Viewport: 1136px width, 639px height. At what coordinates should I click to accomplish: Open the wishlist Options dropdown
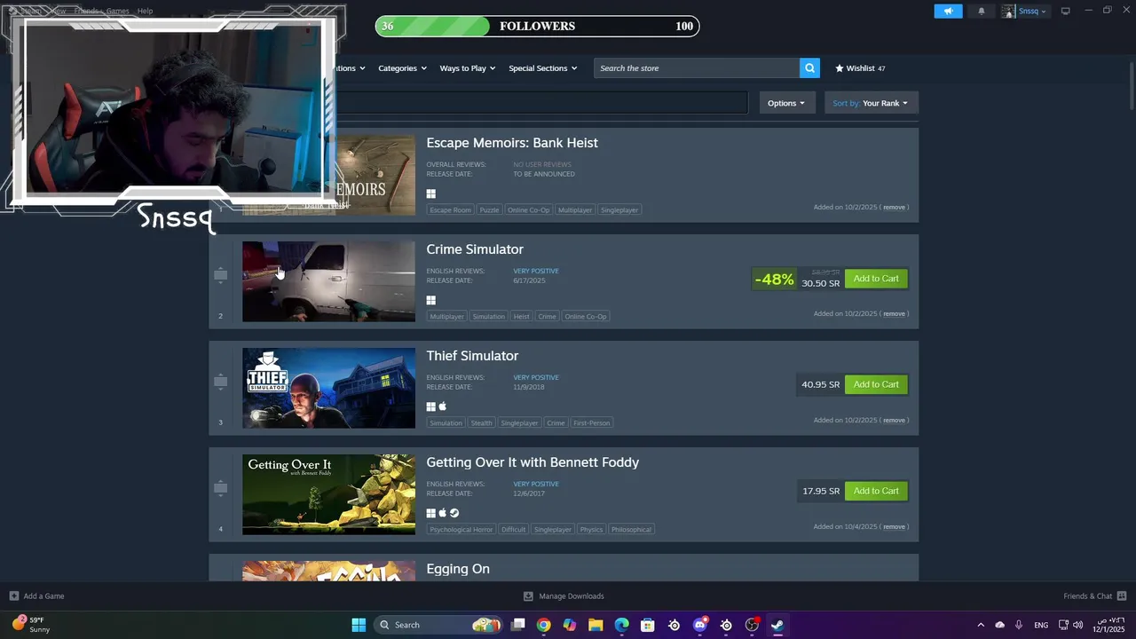[x=786, y=103]
